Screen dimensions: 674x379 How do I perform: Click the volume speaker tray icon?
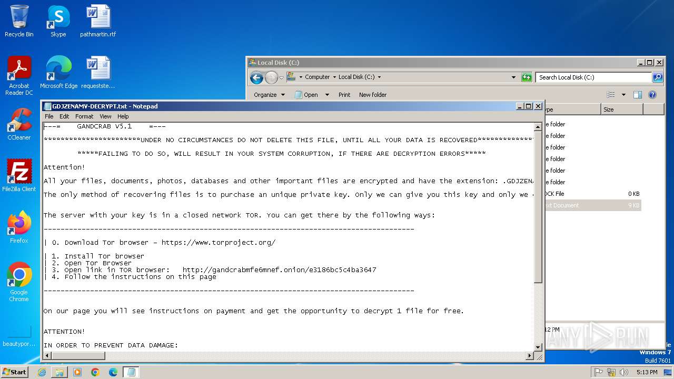625,372
